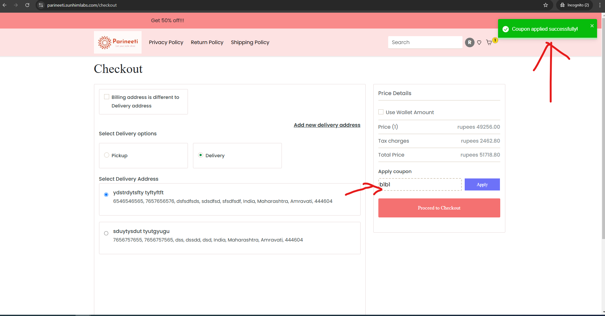Click the green checkmark in toast
605x316 pixels.
(506, 29)
